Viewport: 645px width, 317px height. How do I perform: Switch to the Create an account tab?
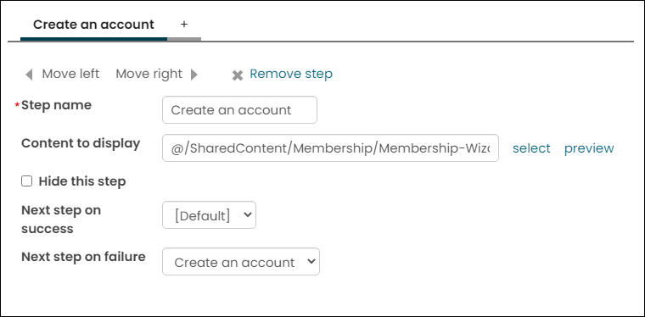[x=94, y=25]
